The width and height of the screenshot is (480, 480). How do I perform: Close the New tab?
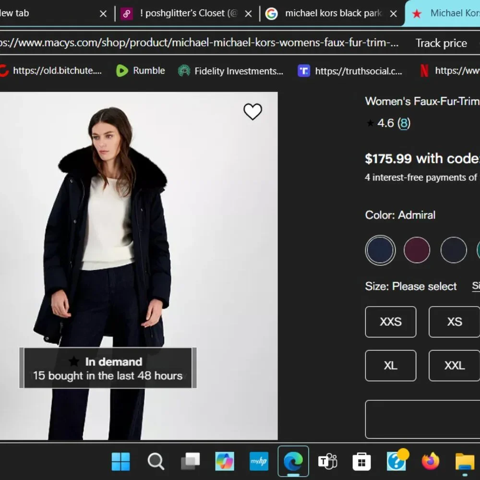point(104,14)
